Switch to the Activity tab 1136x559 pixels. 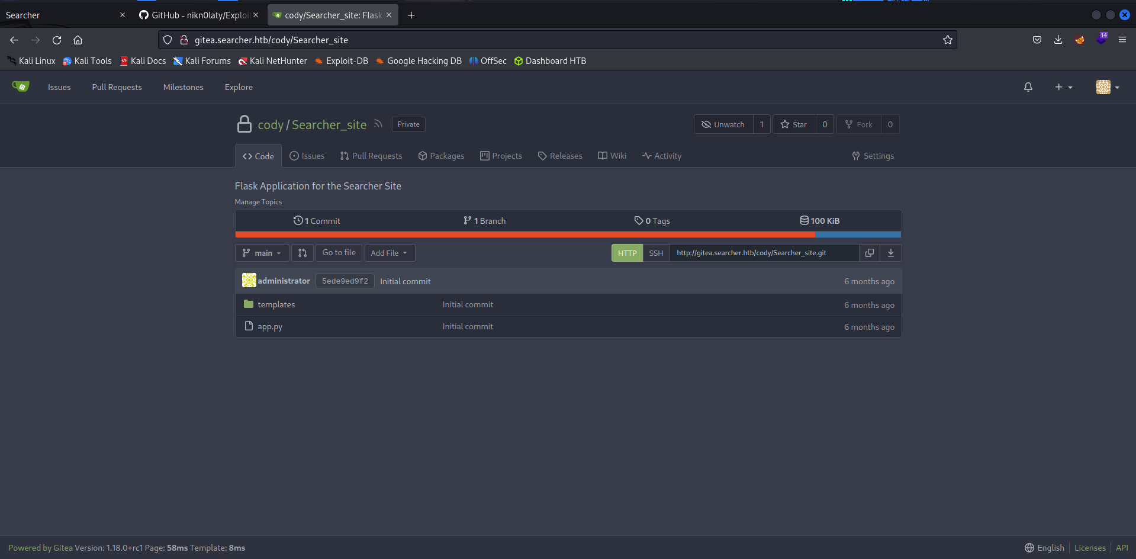(x=662, y=156)
